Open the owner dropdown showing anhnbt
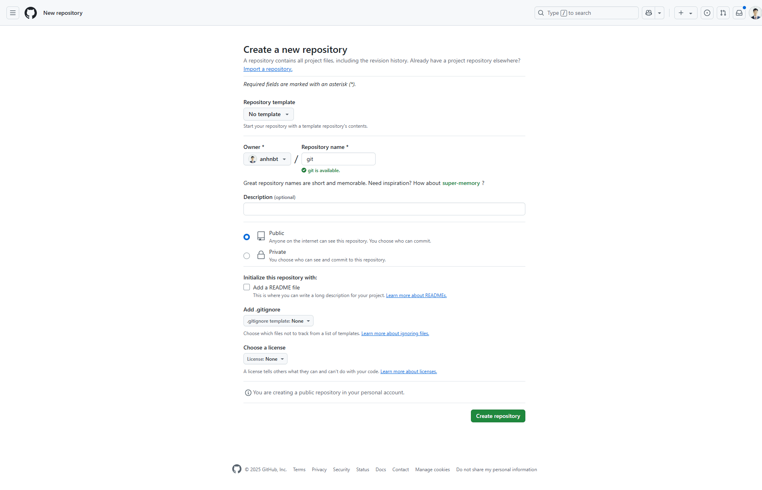762x490 pixels. pos(267,159)
